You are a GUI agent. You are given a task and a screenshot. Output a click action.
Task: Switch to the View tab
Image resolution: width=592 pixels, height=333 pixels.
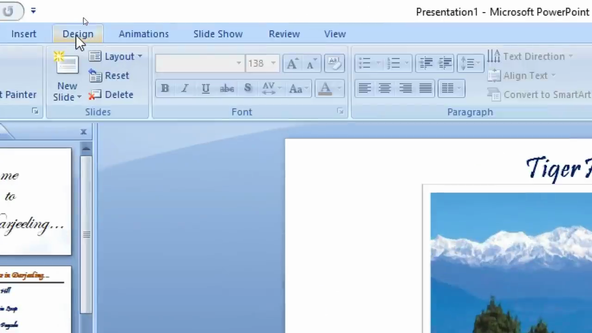[335, 34]
